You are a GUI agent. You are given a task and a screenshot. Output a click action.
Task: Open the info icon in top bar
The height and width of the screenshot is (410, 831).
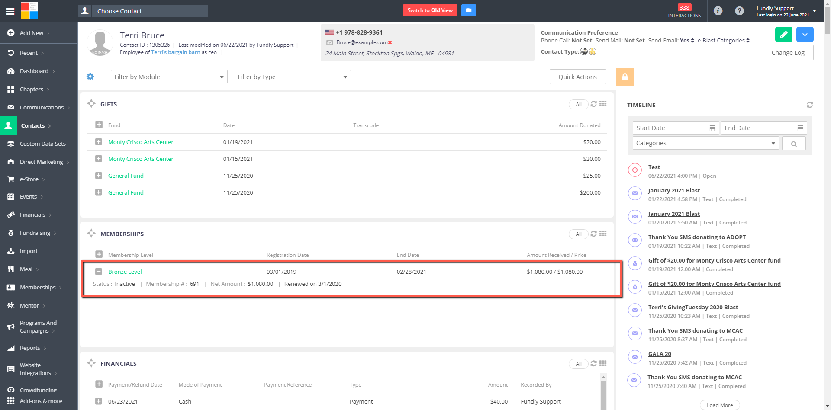(718, 11)
